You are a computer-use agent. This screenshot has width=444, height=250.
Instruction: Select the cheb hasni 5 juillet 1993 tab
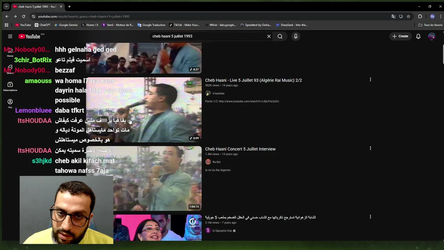coord(37,6)
